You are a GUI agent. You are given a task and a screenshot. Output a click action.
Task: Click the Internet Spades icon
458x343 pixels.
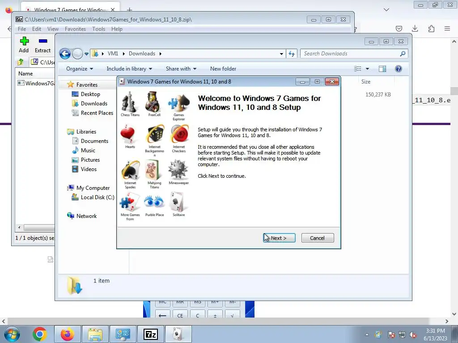pyautogui.click(x=131, y=170)
